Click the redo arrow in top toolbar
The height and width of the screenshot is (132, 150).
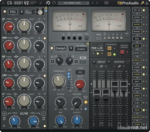pyautogui.click(x=53, y=3)
